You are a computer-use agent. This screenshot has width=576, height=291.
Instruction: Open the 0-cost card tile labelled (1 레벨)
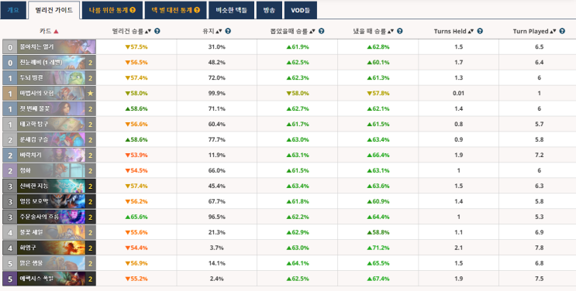coord(49,63)
